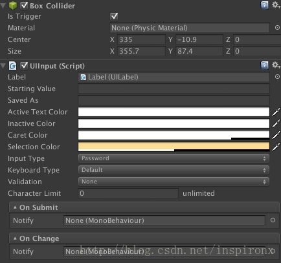
Task: Click the Selection Color swatch
Action: [x=174, y=147]
